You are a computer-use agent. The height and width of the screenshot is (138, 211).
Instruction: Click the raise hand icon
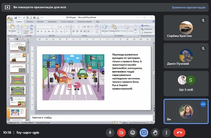click(x=155, y=132)
